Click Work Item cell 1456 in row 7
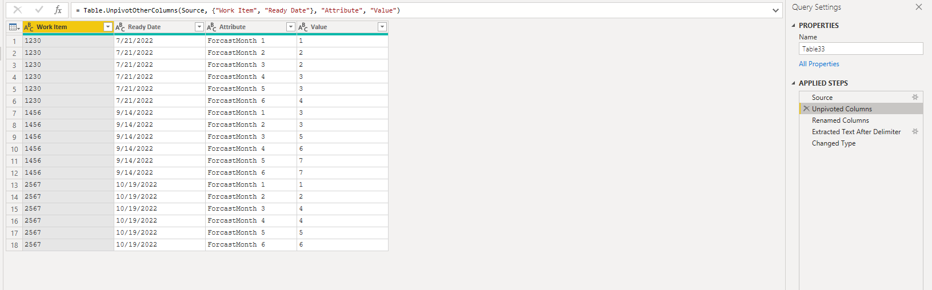Image resolution: width=932 pixels, height=290 pixels. click(x=68, y=113)
